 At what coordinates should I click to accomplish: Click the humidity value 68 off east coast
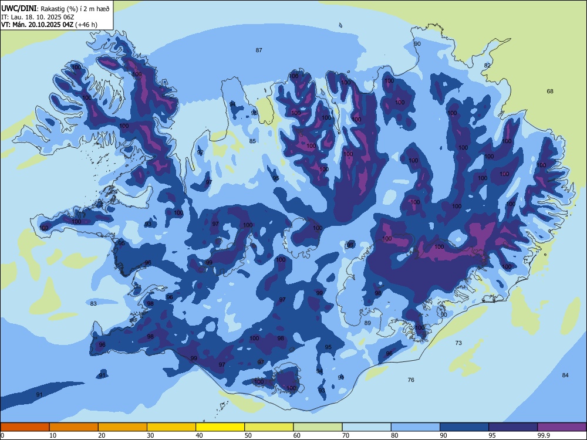click(x=550, y=92)
